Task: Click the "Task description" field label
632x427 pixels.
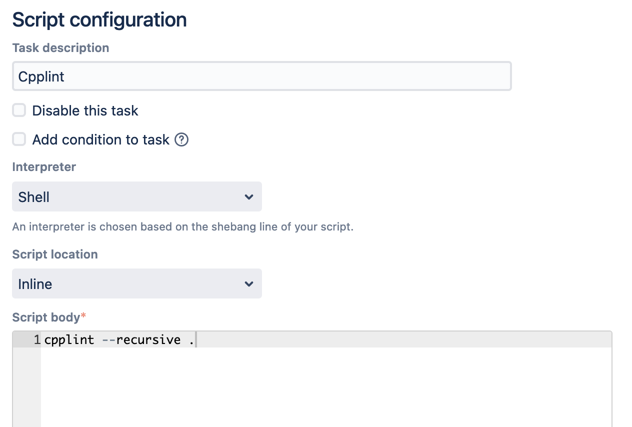Action: click(60, 48)
